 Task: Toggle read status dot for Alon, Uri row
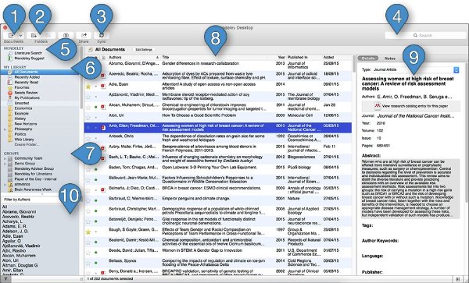96,117
